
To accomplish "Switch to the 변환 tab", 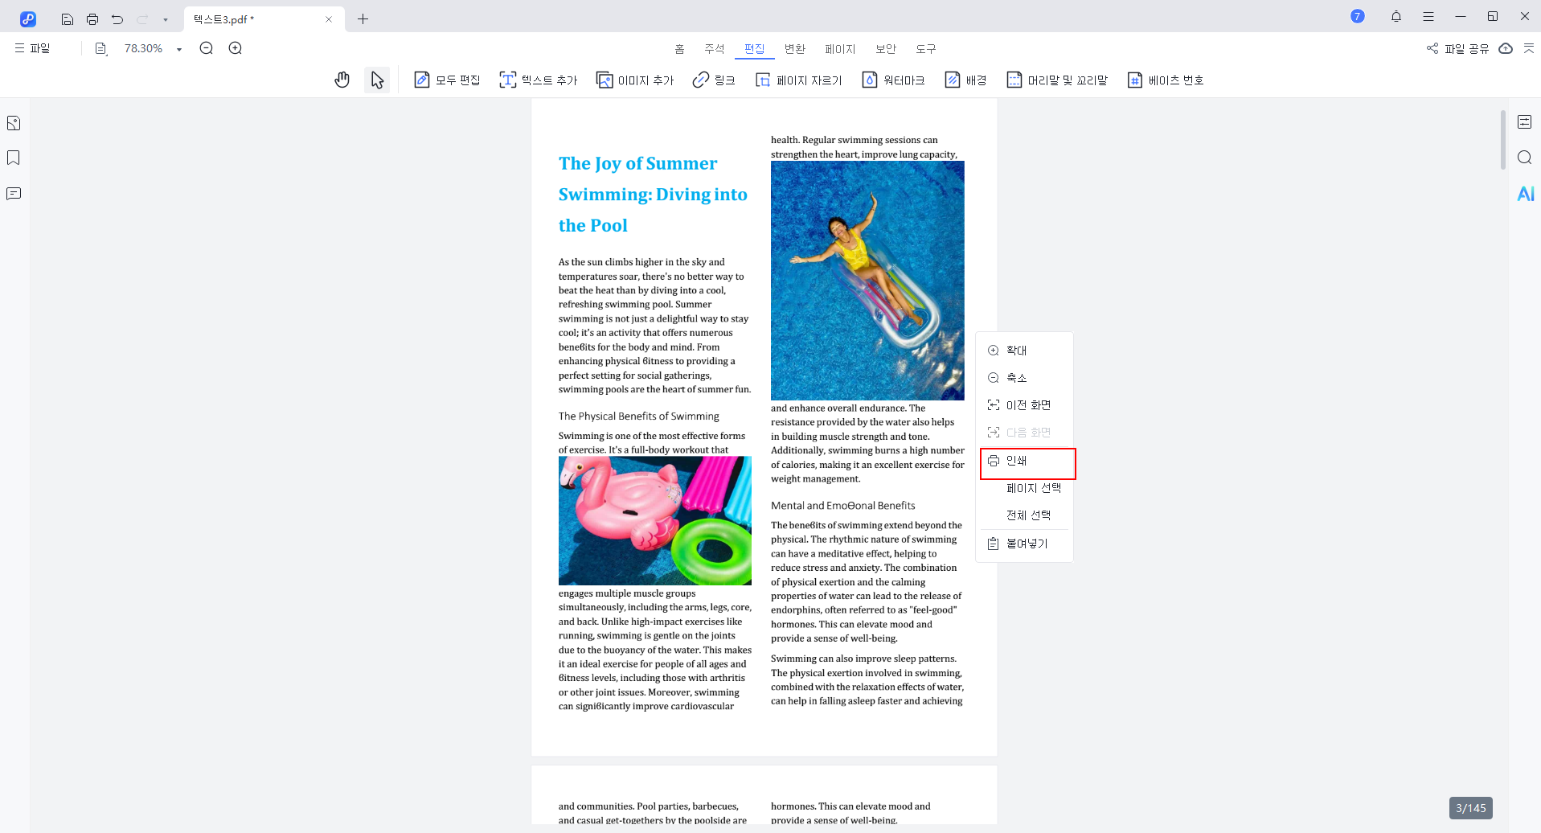I will 795,49.
